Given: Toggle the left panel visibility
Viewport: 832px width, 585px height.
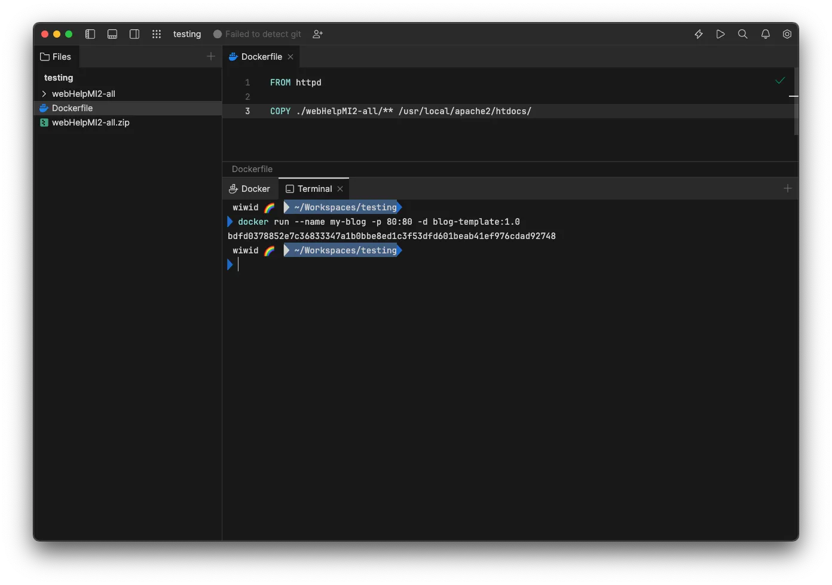Looking at the screenshot, I should (x=90, y=34).
